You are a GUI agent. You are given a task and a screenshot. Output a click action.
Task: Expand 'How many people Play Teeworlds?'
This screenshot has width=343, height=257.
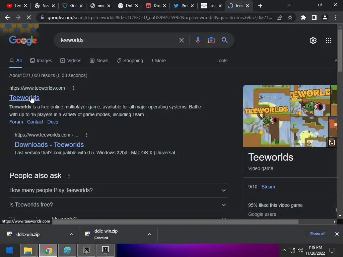(118, 190)
